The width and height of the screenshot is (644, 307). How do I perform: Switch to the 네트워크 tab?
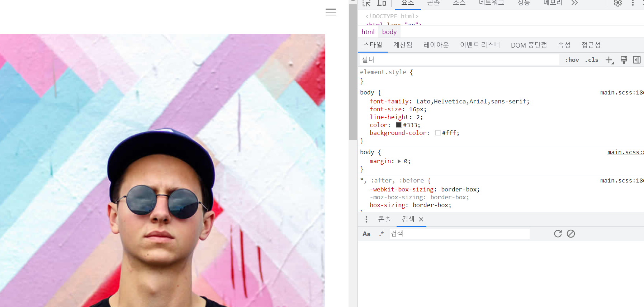[x=492, y=3]
